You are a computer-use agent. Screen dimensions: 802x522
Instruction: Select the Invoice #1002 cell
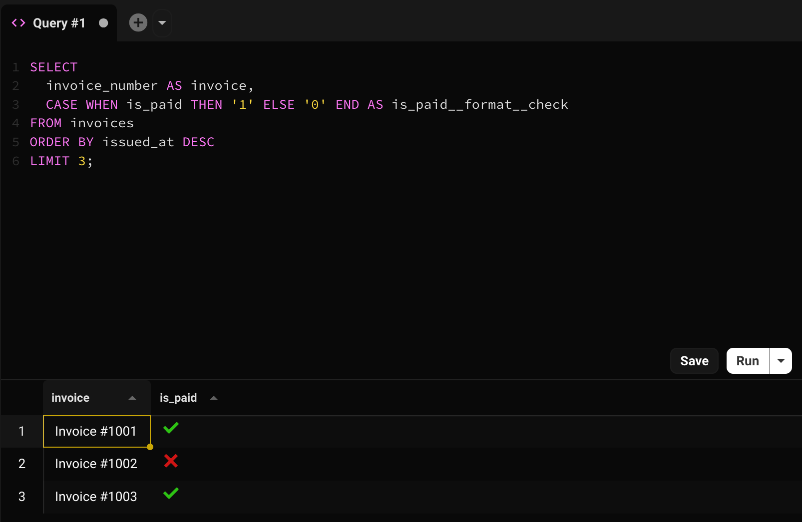point(96,464)
